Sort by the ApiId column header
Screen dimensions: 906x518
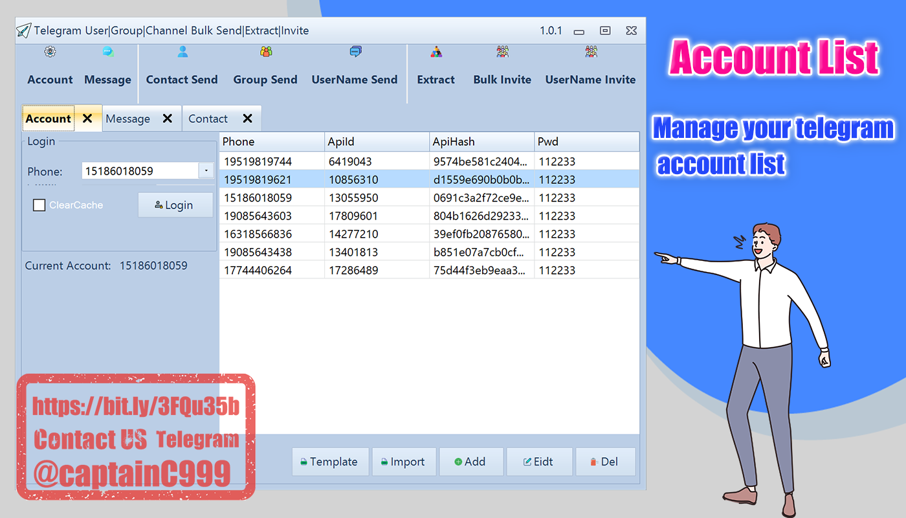point(377,142)
